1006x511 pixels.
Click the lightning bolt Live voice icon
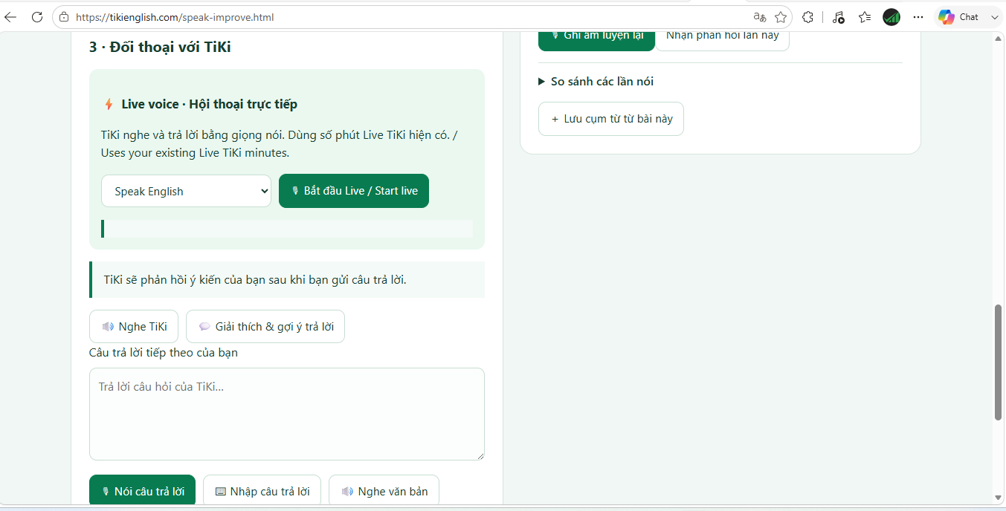pos(109,104)
